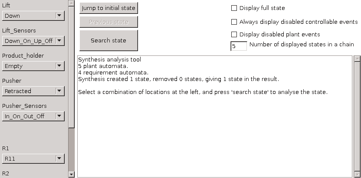Toggle Always display disabled controllable events

[234, 22]
